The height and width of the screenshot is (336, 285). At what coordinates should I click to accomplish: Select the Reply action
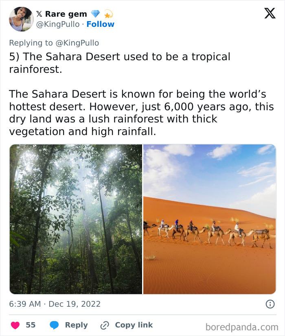point(76,325)
